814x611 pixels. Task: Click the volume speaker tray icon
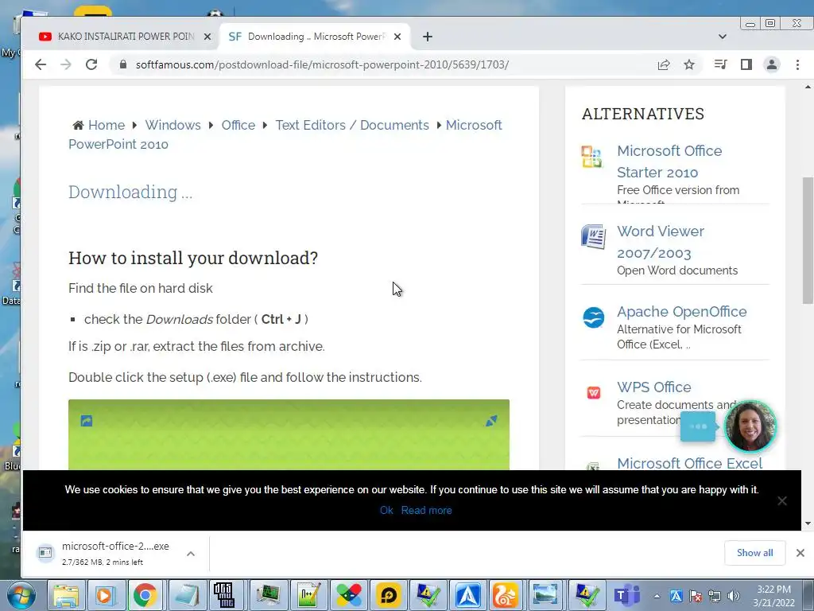734,596
